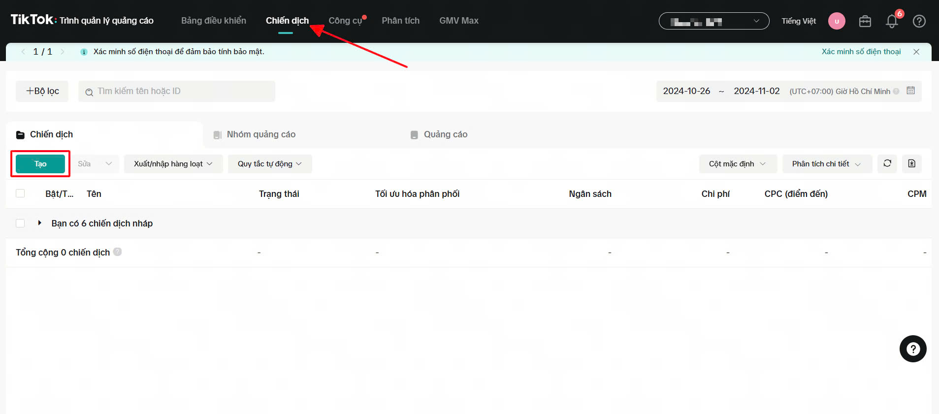Open Quy tắc tự động dropdown
This screenshot has width=939, height=414.
coord(270,164)
